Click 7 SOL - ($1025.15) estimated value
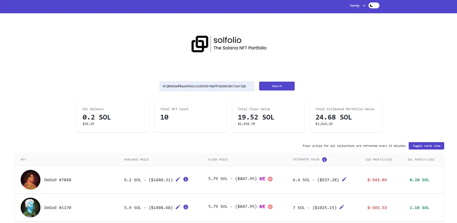This screenshot has height=223, width=457. point(315,207)
